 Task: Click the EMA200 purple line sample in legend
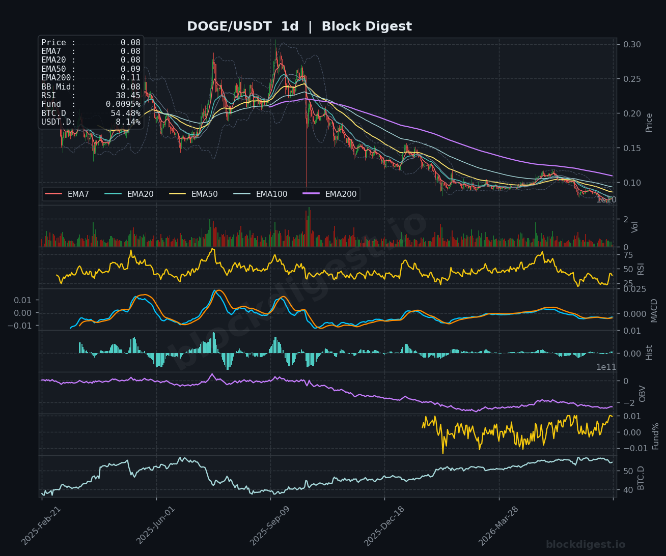311,194
